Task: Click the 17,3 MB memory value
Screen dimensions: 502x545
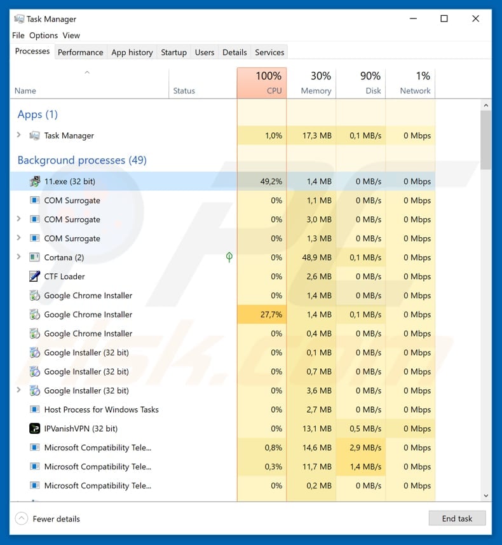Action: [317, 135]
